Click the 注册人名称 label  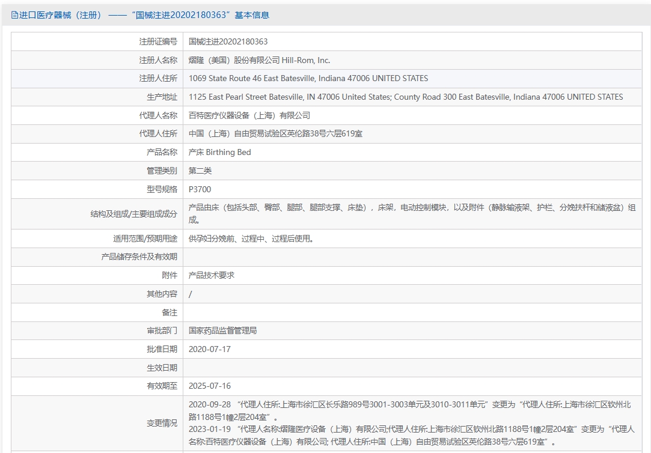(158, 60)
